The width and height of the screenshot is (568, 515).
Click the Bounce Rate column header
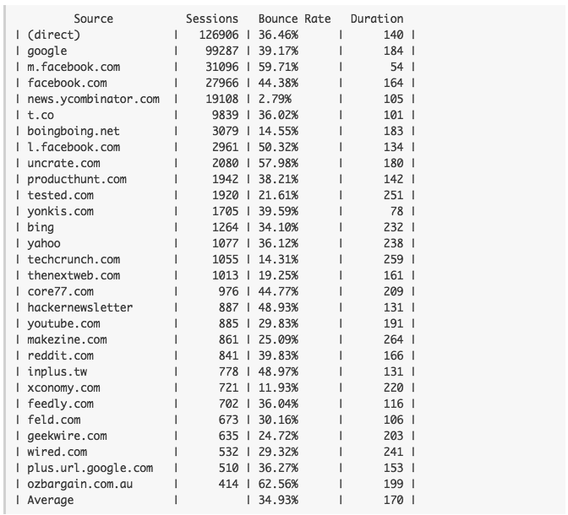coord(294,19)
